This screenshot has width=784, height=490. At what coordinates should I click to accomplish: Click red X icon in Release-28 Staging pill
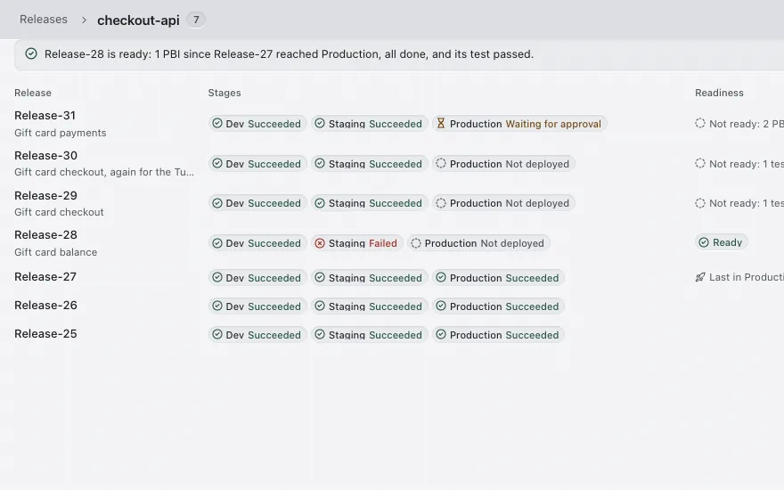coord(320,243)
